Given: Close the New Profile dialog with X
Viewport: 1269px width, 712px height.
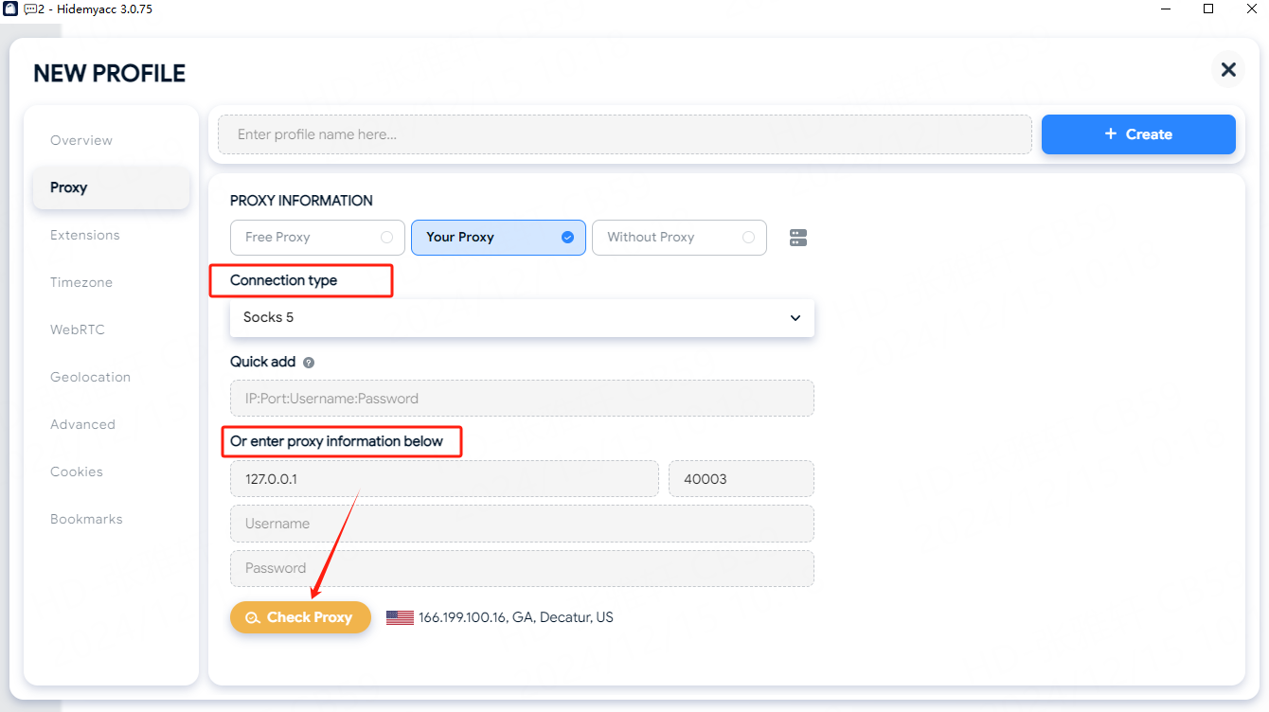Looking at the screenshot, I should click(1228, 70).
